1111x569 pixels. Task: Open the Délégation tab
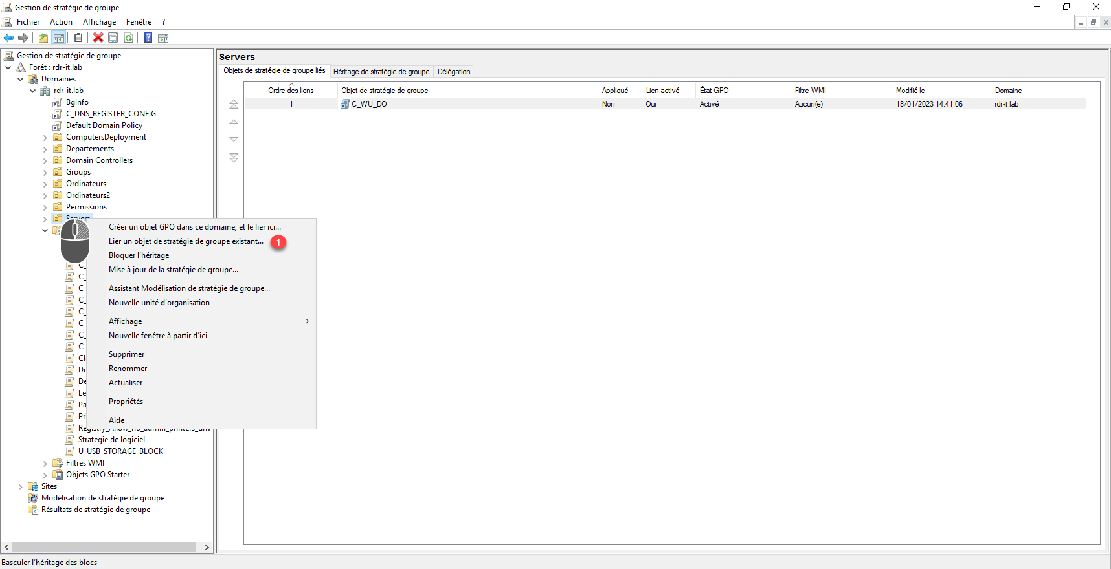[x=453, y=72]
